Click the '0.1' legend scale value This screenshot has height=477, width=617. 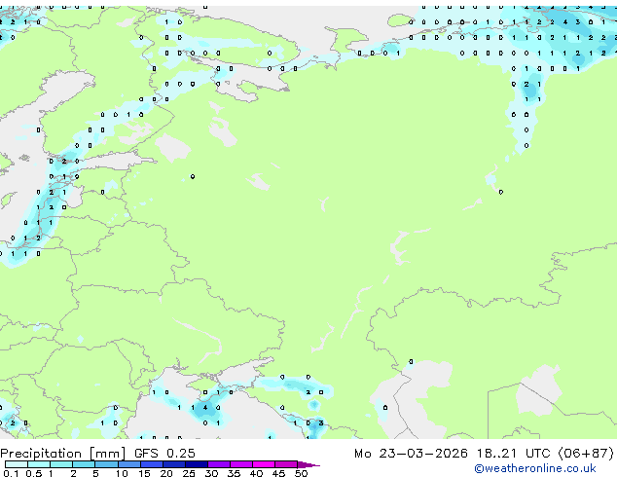(11, 473)
